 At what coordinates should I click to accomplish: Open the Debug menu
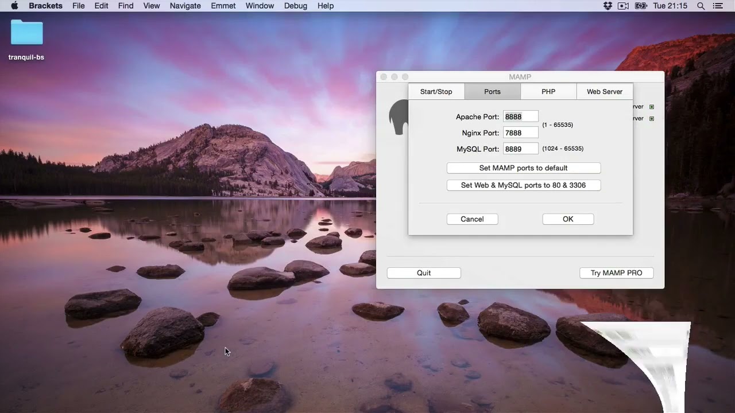tap(296, 6)
